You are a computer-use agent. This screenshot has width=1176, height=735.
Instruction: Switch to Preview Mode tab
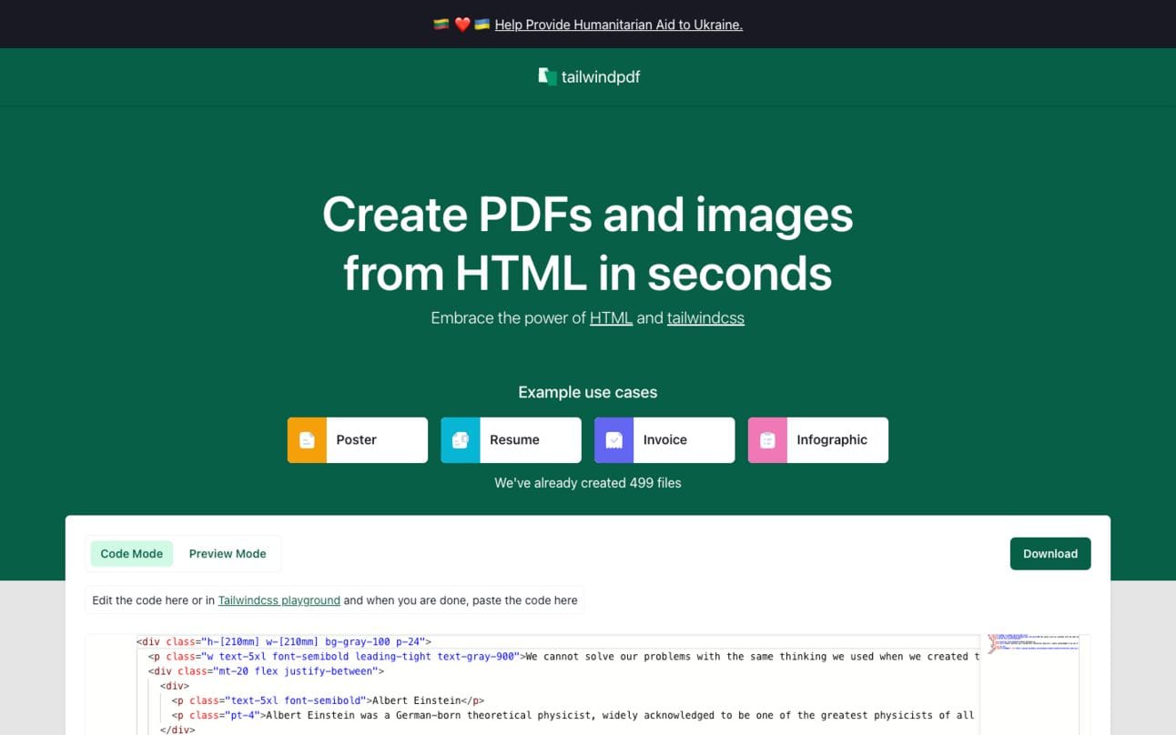[228, 554]
